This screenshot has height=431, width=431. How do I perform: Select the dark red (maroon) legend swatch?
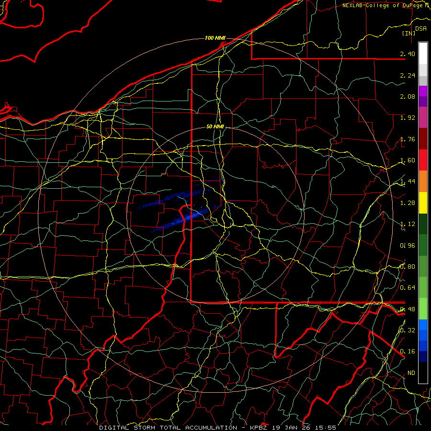[423, 139]
